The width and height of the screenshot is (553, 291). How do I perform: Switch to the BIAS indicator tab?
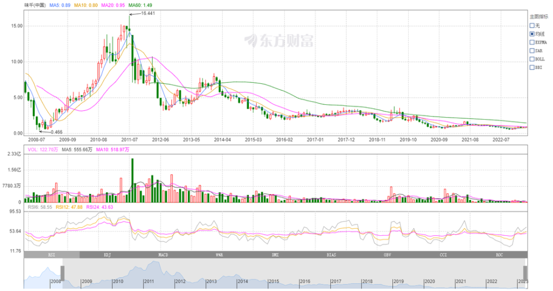[x=331, y=255]
